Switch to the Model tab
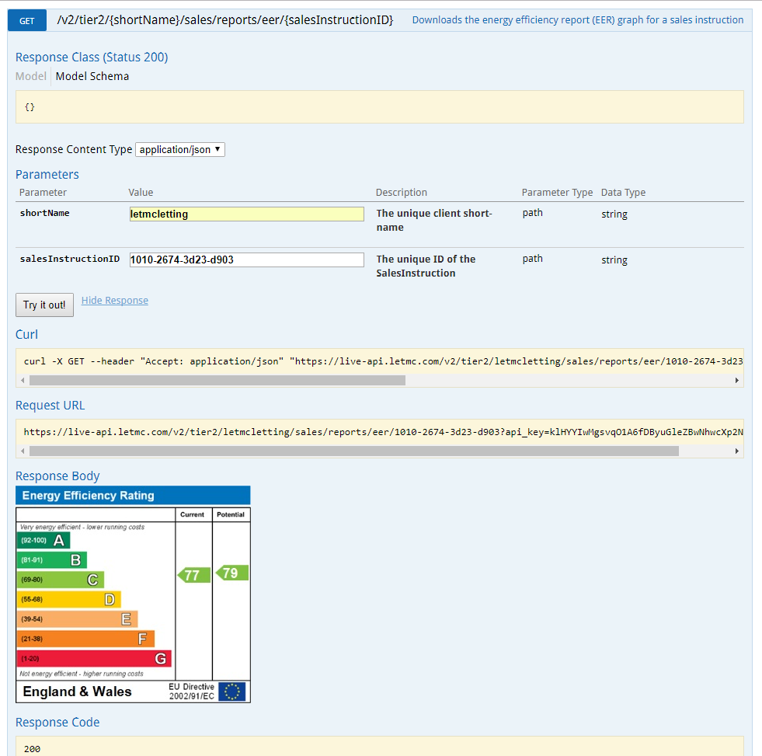762x756 pixels. pyautogui.click(x=30, y=76)
